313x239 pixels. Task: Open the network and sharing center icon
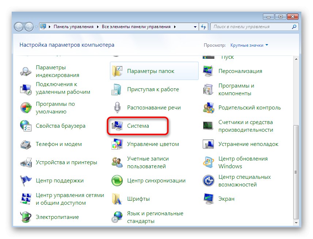tap(26, 199)
